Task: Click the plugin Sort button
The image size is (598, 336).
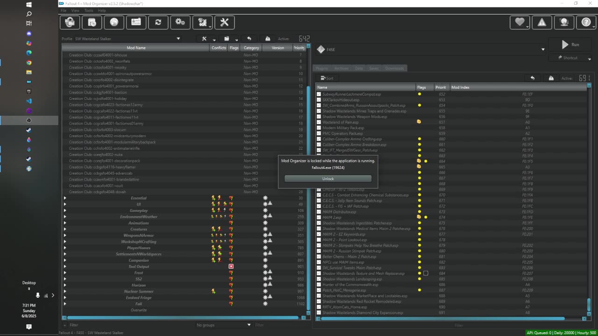Action: click(x=327, y=78)
